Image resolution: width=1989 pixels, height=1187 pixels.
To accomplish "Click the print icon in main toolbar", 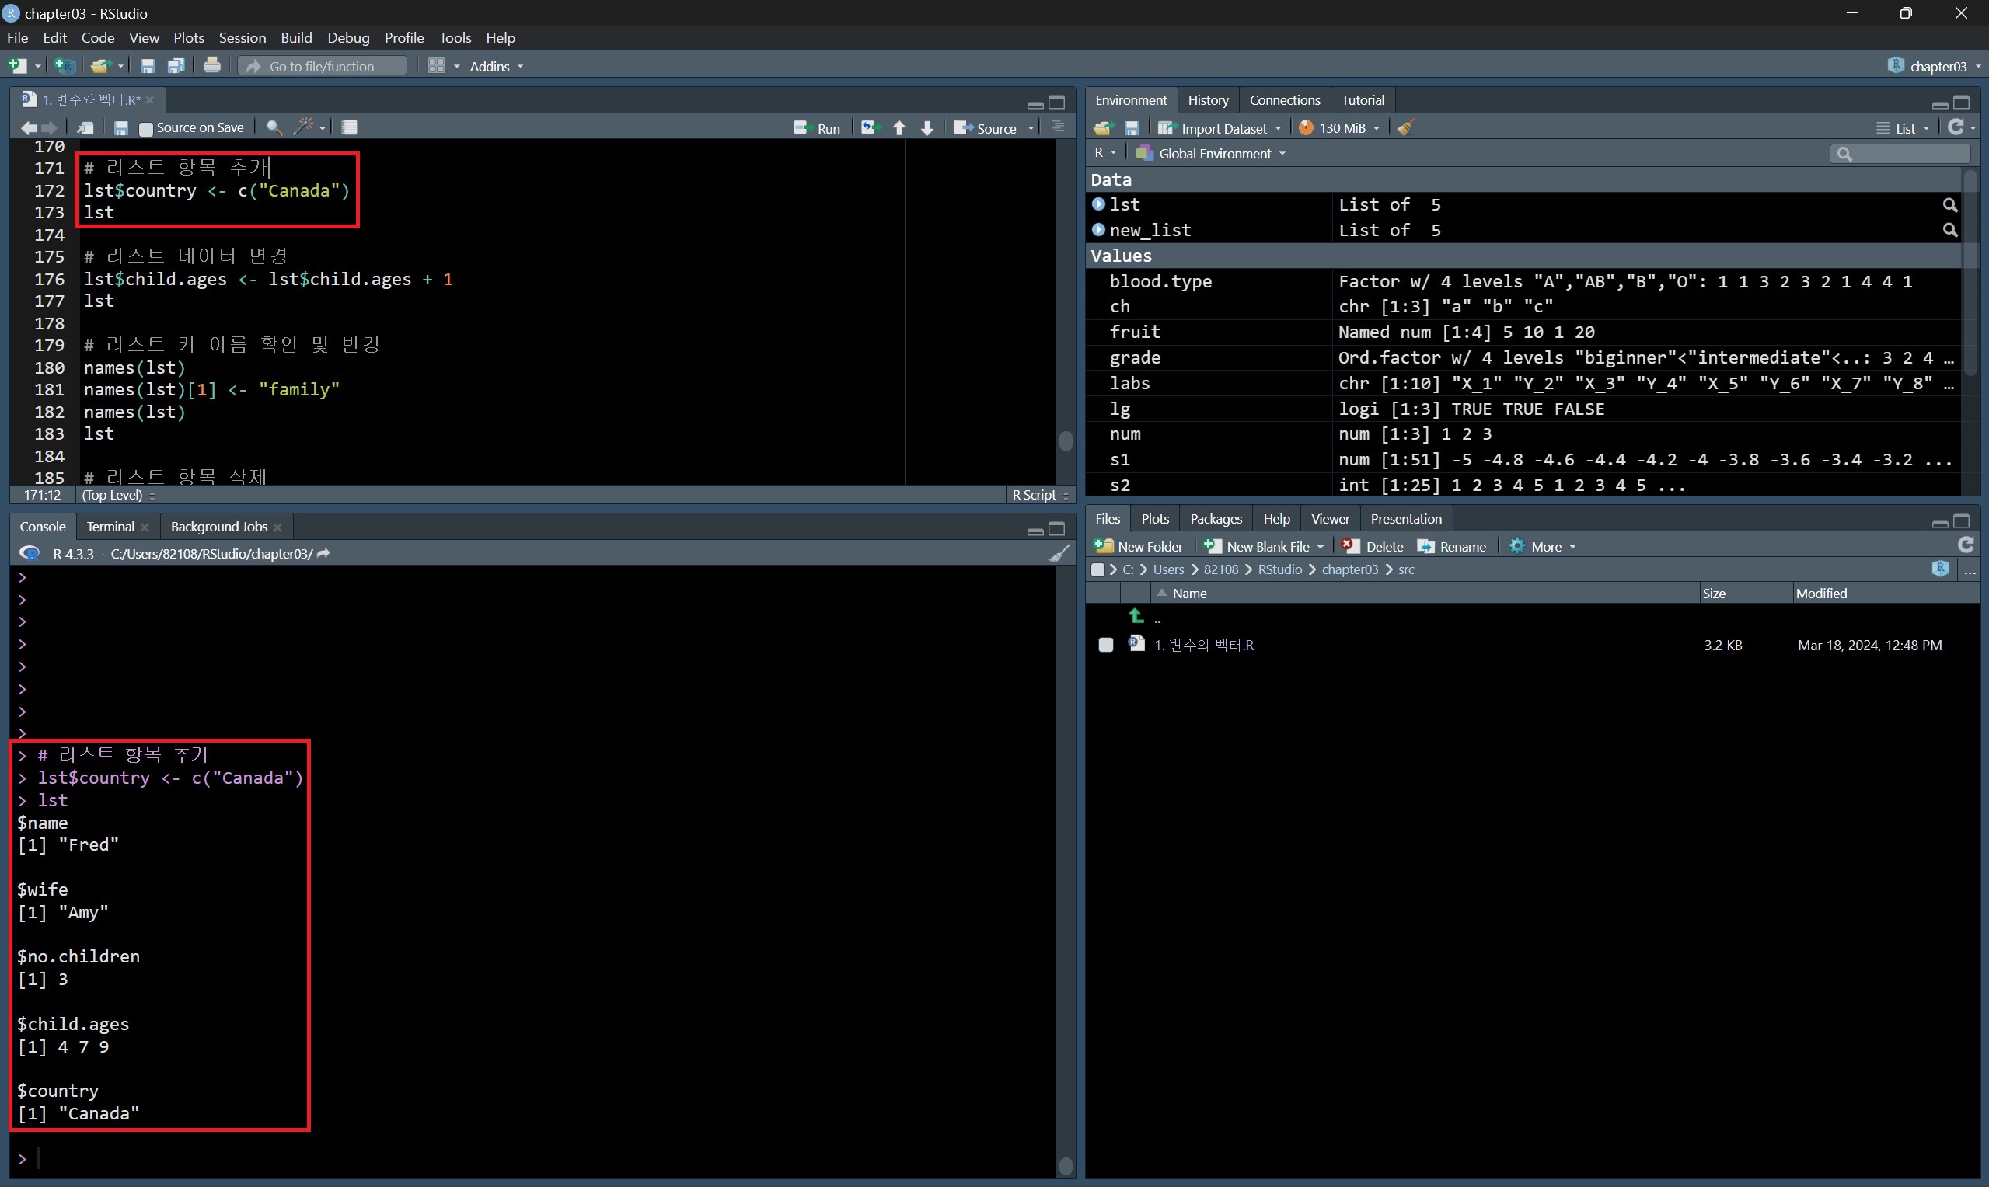I will [212, 65].
